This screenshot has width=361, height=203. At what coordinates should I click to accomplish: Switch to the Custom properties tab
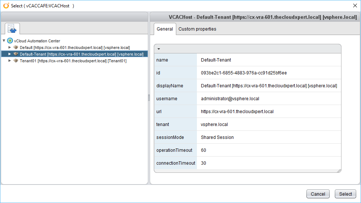pyautogui.click(x=197, y=29)
